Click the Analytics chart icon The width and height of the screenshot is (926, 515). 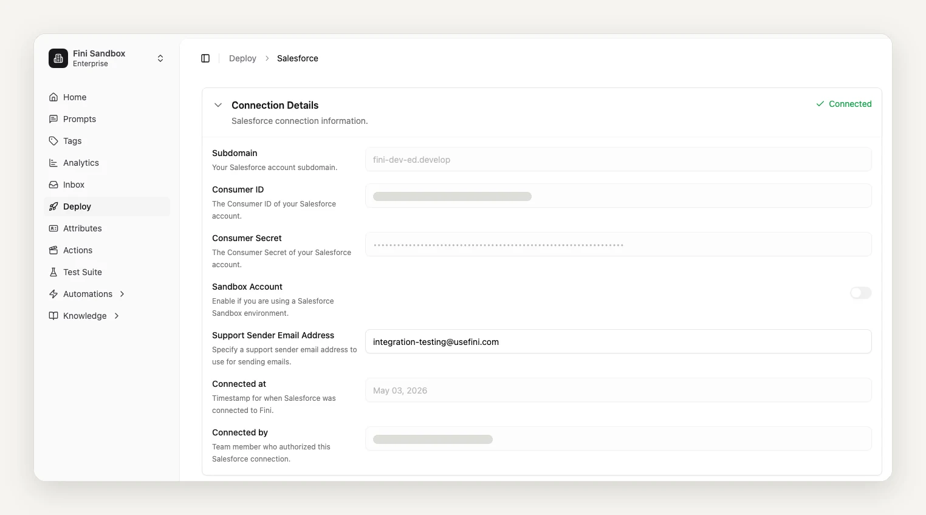tap(53, 163)
